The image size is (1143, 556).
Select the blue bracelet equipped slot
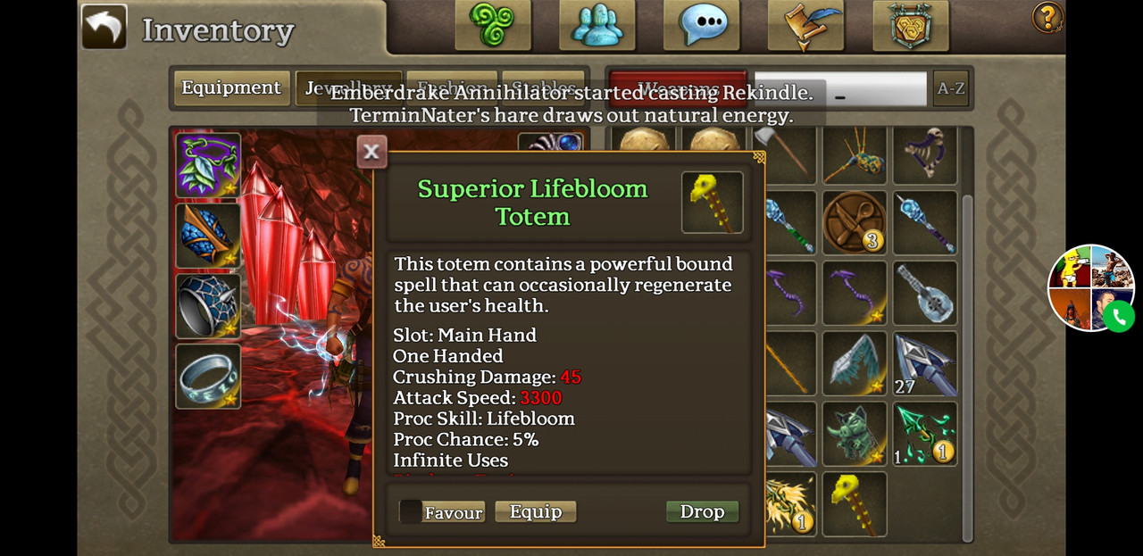click(208, 236)
